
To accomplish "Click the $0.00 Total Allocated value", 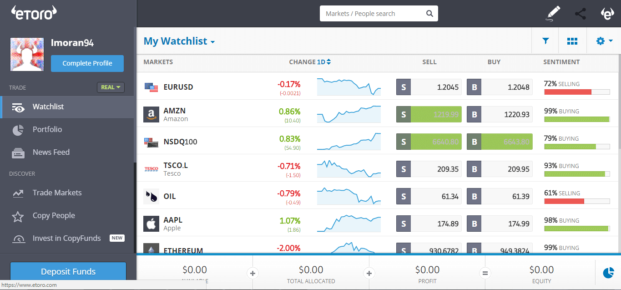I will (x=311, y=270).
